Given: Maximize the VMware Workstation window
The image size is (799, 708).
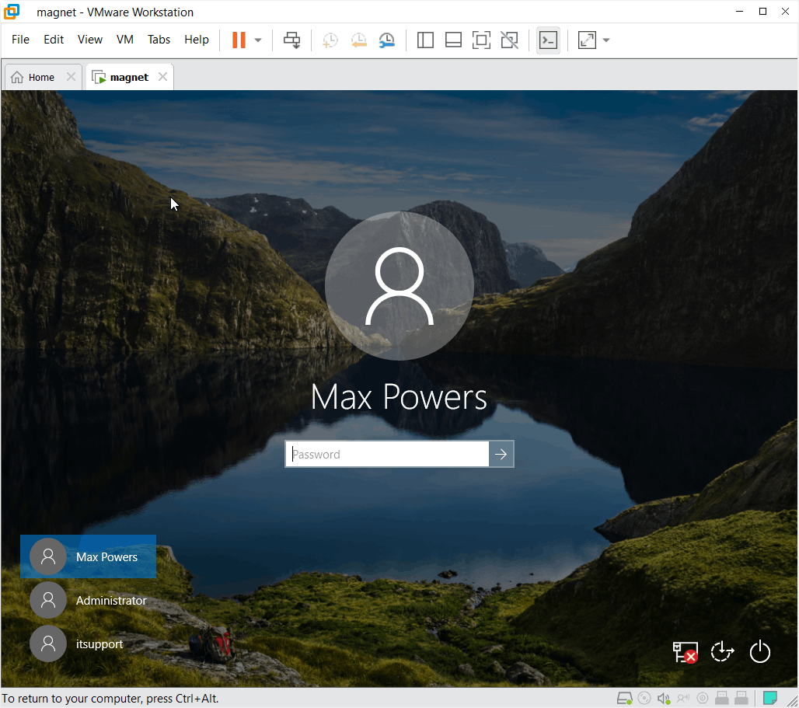Looking at the screenshot, I should [x=762, y=11].
